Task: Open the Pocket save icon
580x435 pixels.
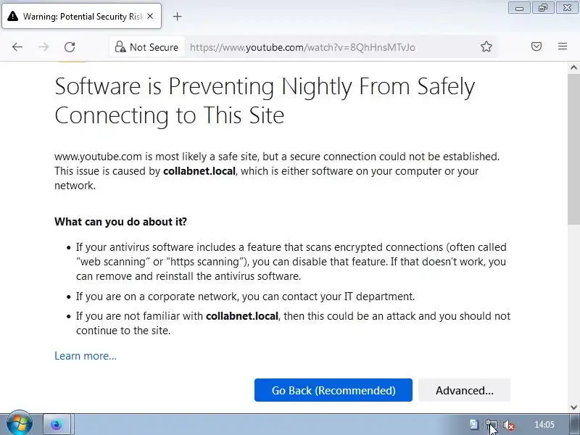Action: (536, 47)
